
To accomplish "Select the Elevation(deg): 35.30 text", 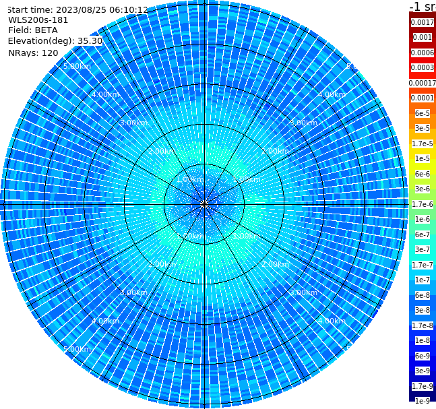I will pyautogui.click(x=55, y=41).
